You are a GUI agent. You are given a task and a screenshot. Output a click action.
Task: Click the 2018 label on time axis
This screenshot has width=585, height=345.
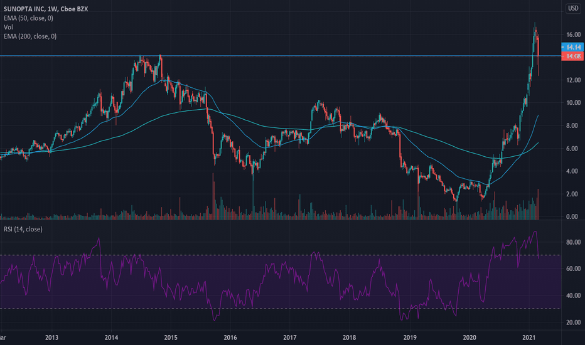(349, 337)
